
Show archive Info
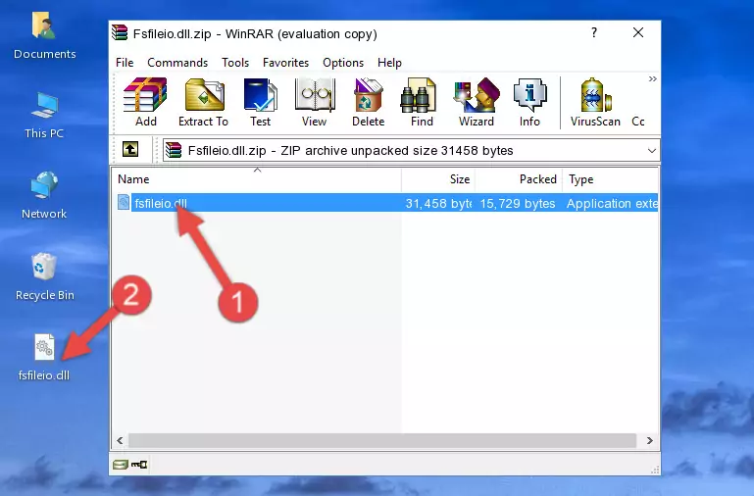pos(529,102)
